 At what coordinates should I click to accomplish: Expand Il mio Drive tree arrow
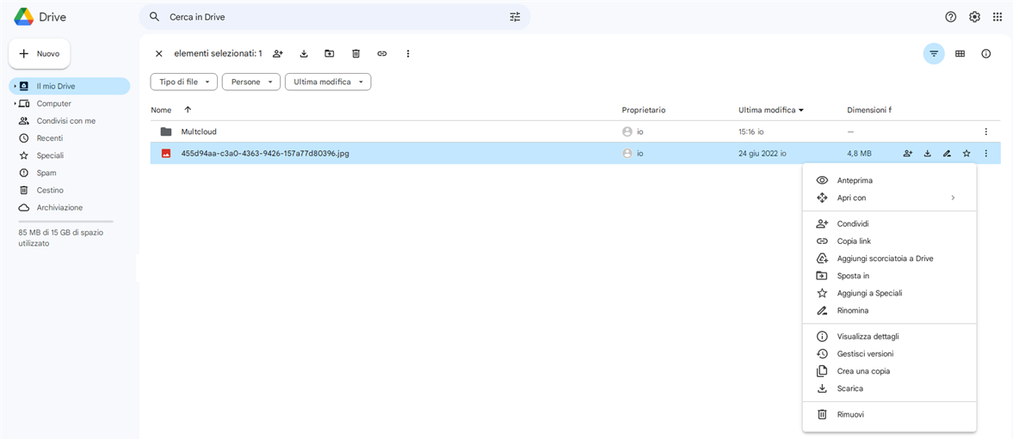coord(15,86)
